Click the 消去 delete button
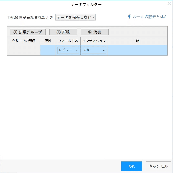173x173 pixels. pos(95,32)
